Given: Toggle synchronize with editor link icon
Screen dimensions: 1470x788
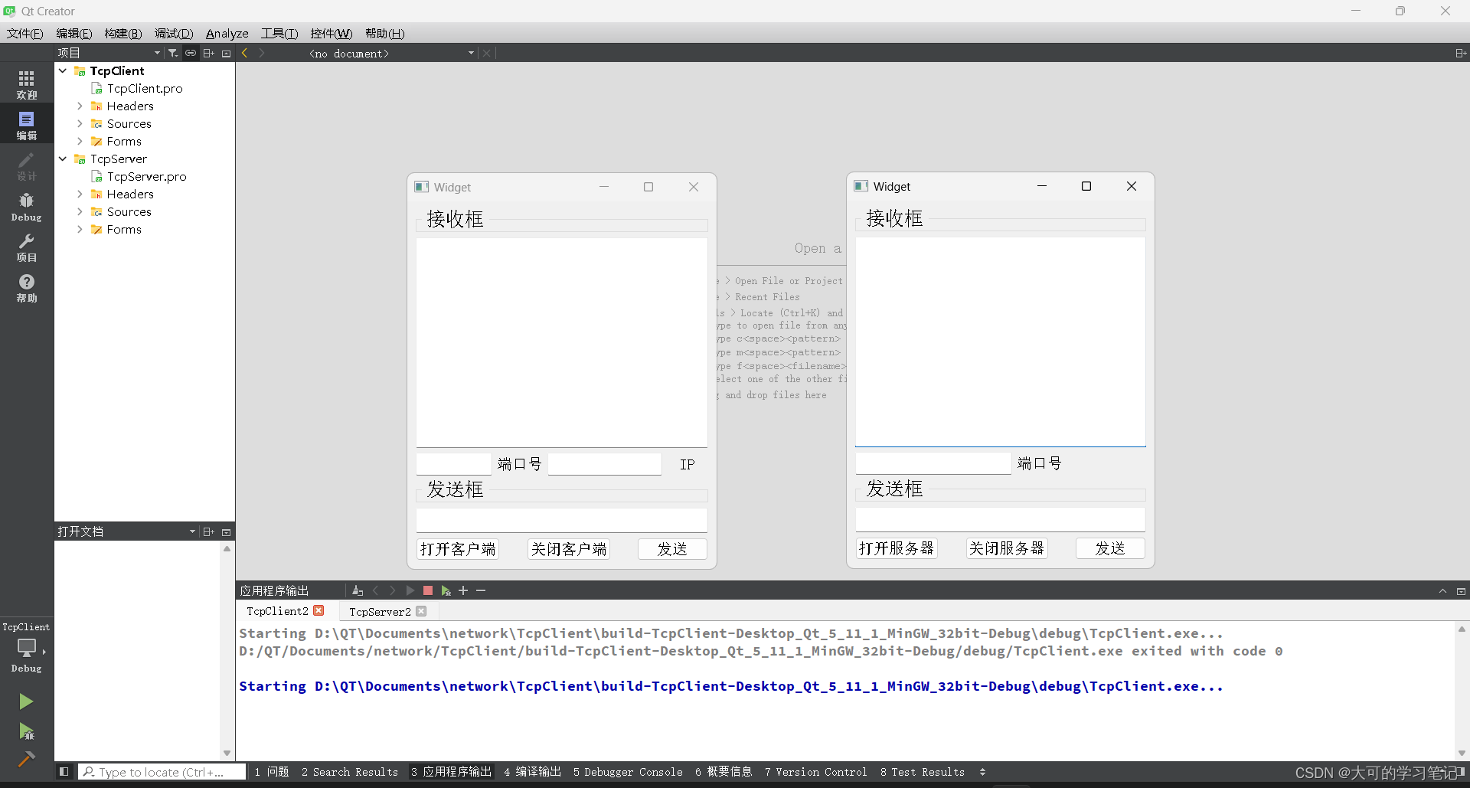Looking at the screenshot, I should point(190,53).
